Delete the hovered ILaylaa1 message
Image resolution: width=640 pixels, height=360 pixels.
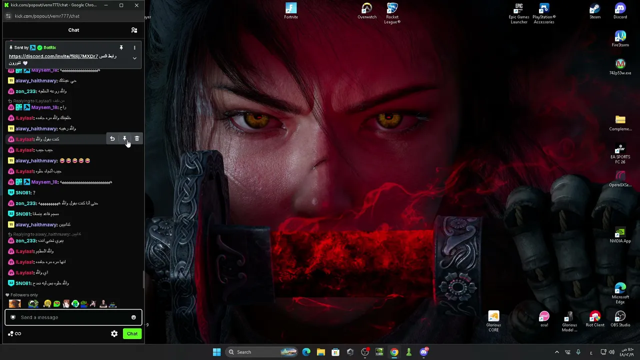click(137, 139)
